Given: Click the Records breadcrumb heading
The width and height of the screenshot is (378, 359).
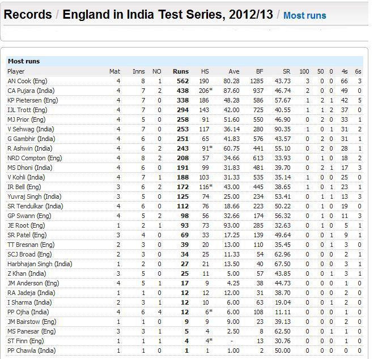Looking at the screenshot, I should point(28,15).
